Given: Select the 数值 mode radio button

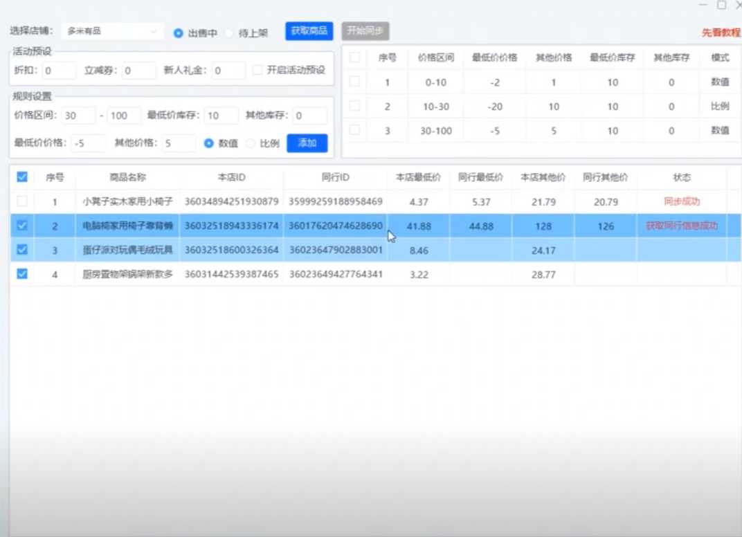Looking at the screenshot, I should point(208,143).
